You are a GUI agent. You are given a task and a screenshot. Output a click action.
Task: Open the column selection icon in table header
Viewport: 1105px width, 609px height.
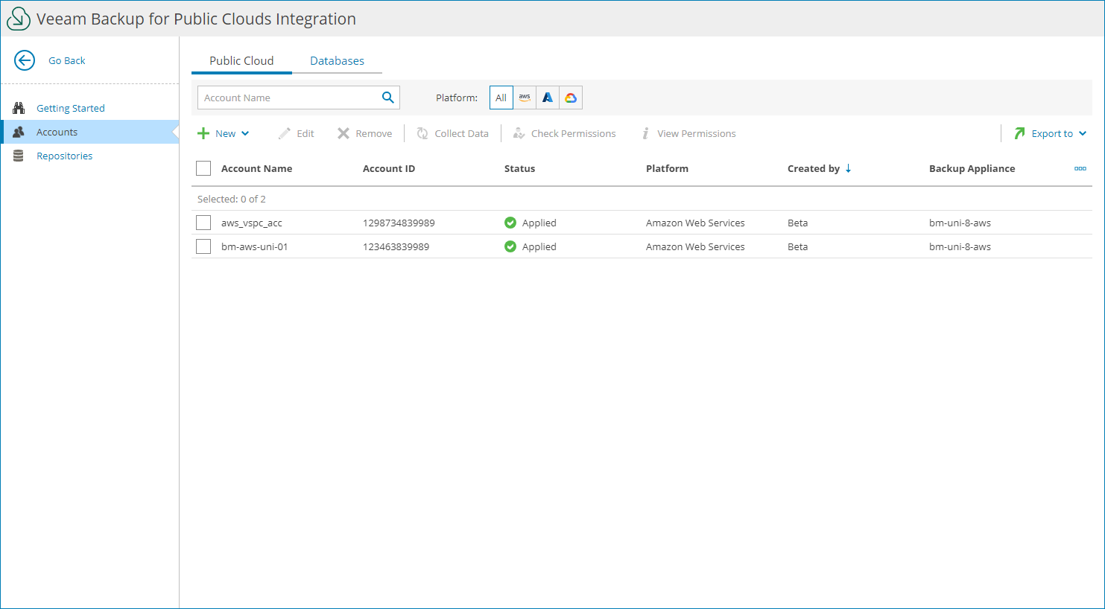click(x=1080, y=168)
